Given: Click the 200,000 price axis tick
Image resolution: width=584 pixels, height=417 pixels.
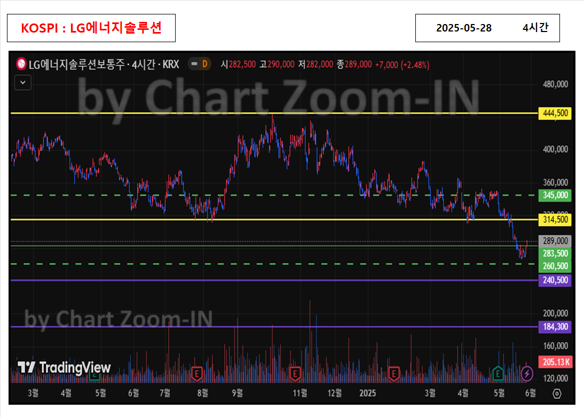Looking at the screenshot, I should point(555,313).
